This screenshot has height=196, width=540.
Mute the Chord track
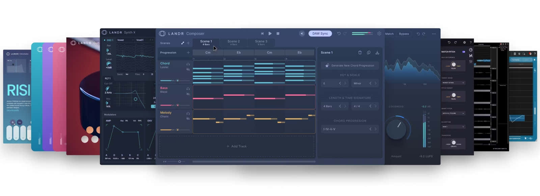tap(188, 69)
